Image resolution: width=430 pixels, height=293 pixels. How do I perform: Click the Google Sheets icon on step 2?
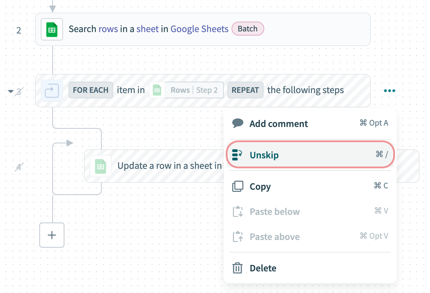pos(52,30)
